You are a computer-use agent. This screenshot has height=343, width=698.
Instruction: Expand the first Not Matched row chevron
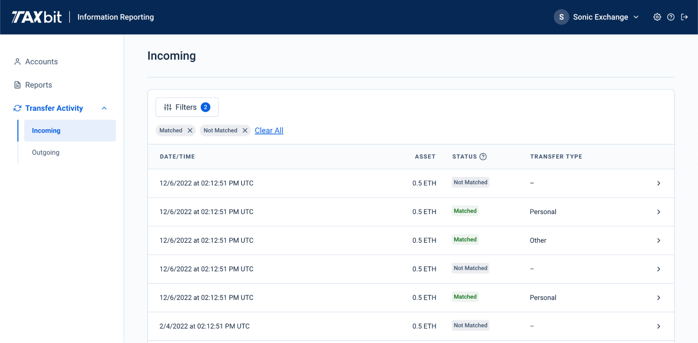tap(658, 183)
